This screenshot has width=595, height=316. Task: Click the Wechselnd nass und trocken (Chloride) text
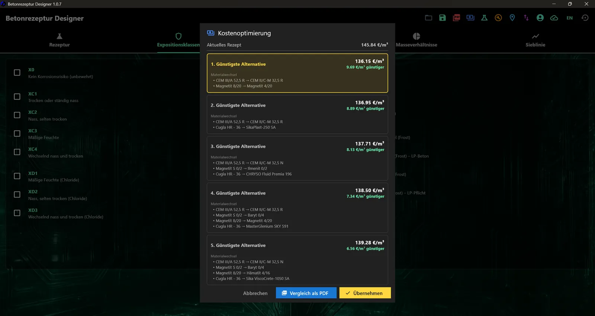tap(66, 217)
